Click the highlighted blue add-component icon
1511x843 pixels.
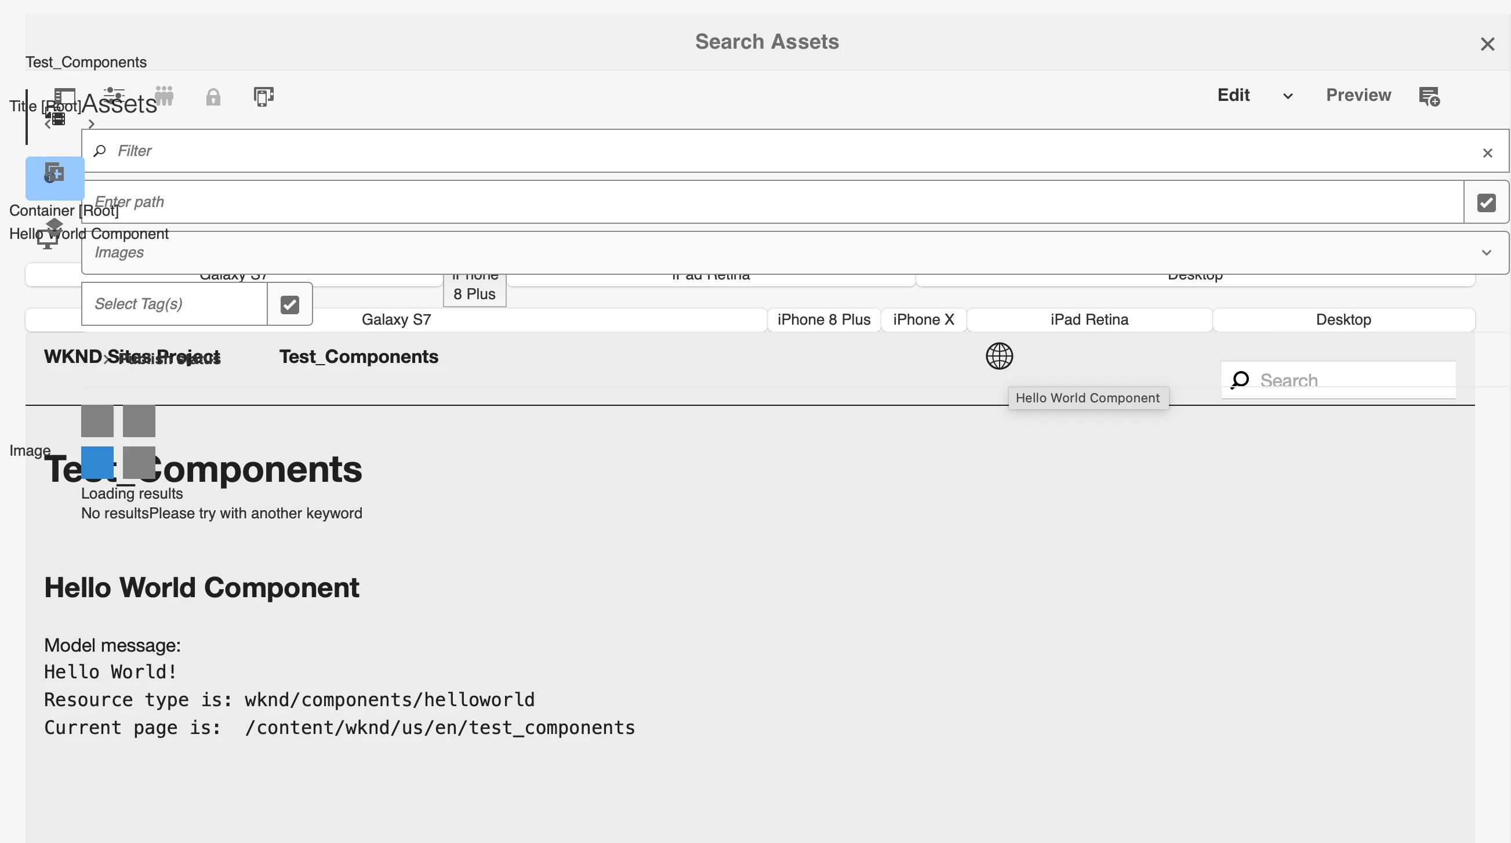(x=55, y=175)
